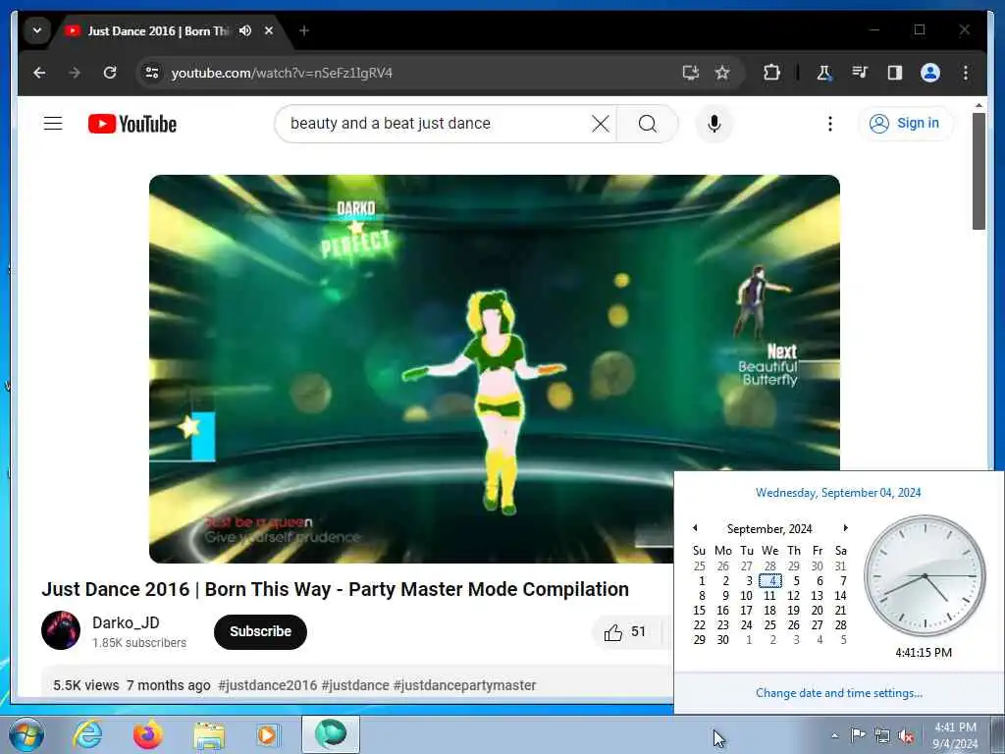Select September 4 in the calendar
This screenshot has height=754, width=1005.
pos(770,581)
